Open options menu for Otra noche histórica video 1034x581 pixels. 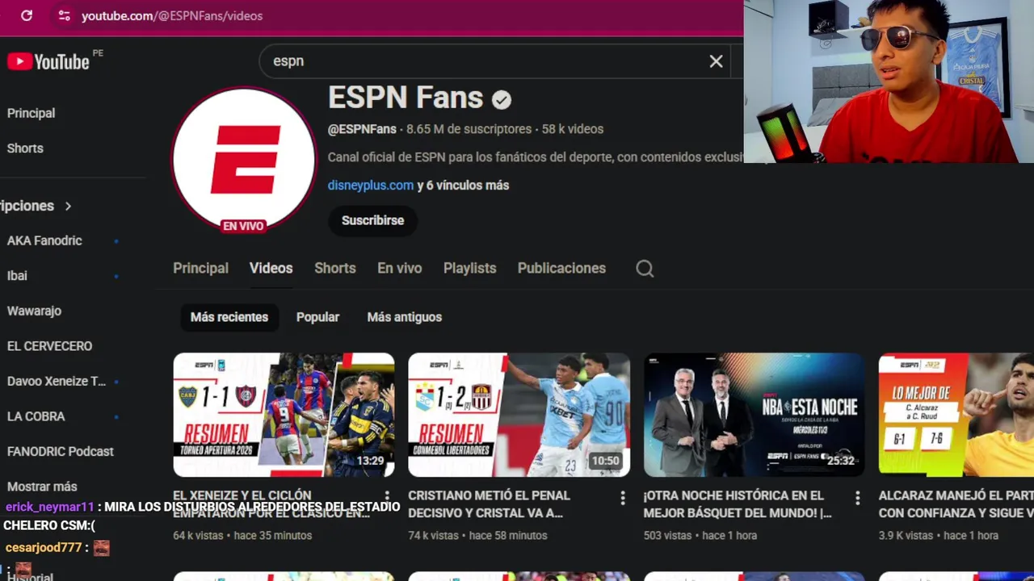click(x=857, y=498)
